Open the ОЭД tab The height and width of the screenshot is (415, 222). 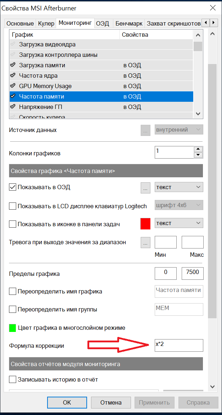click(103, 23)
